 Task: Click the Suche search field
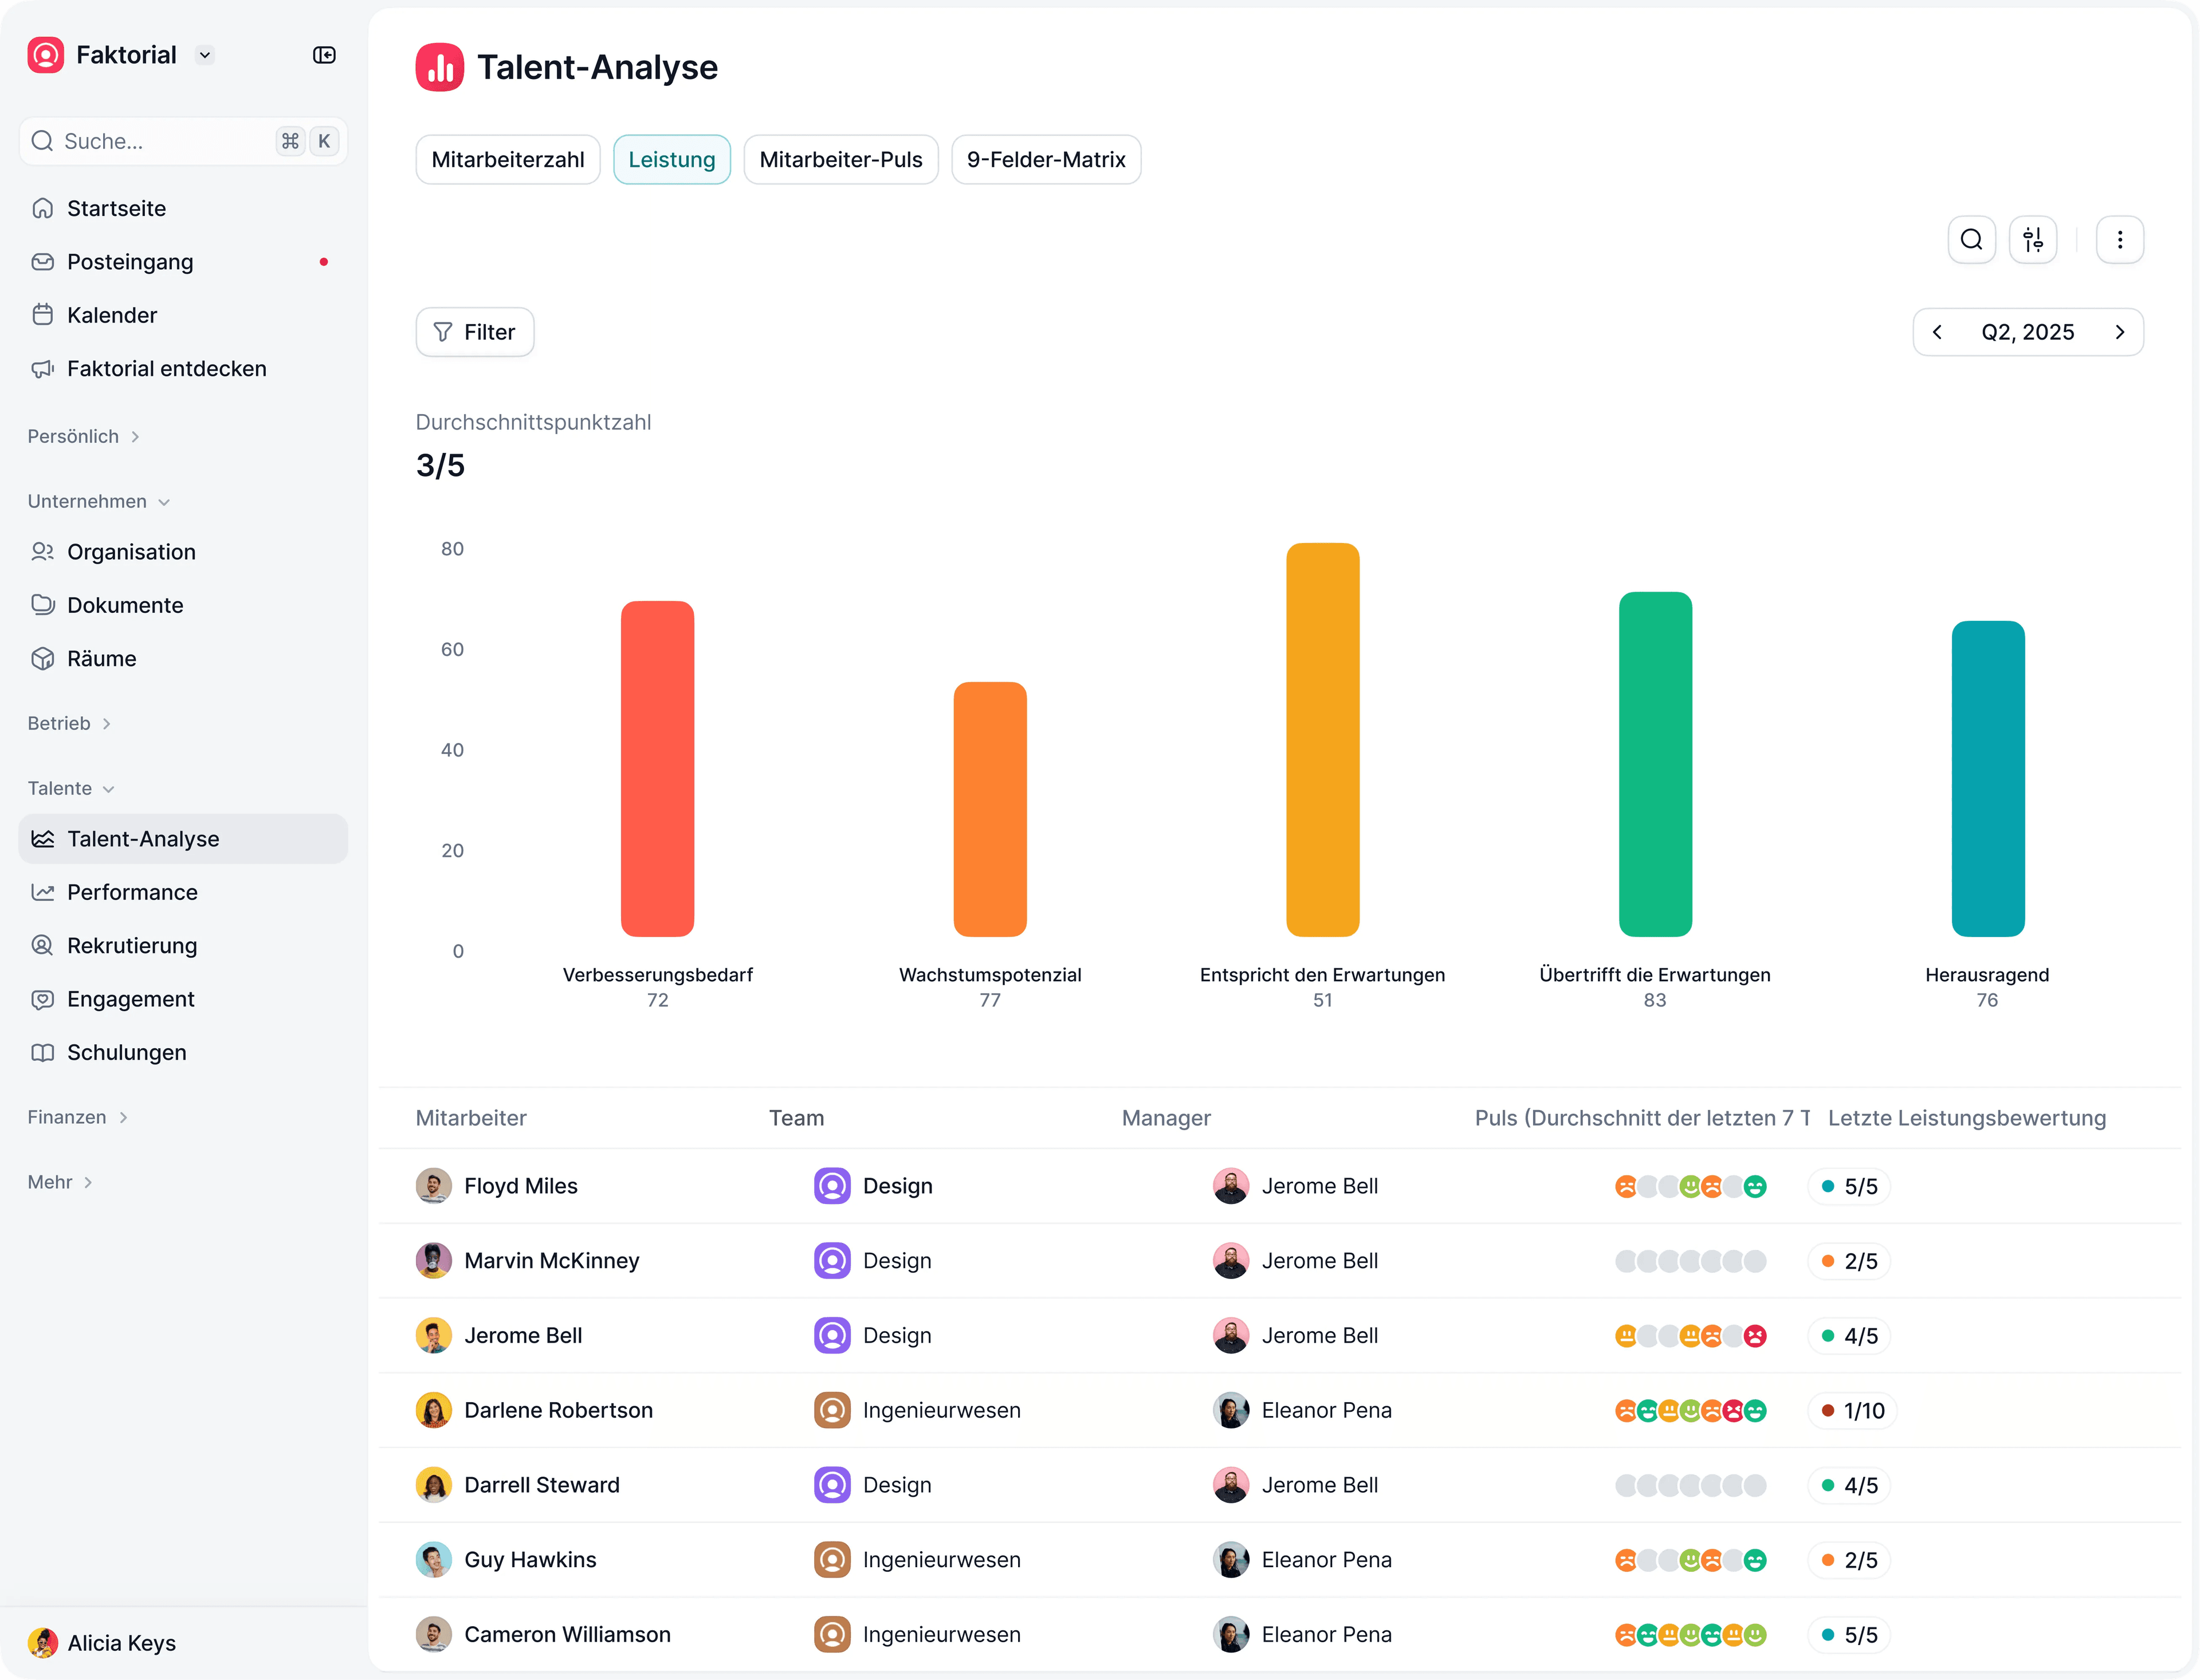tap(183, 141)
